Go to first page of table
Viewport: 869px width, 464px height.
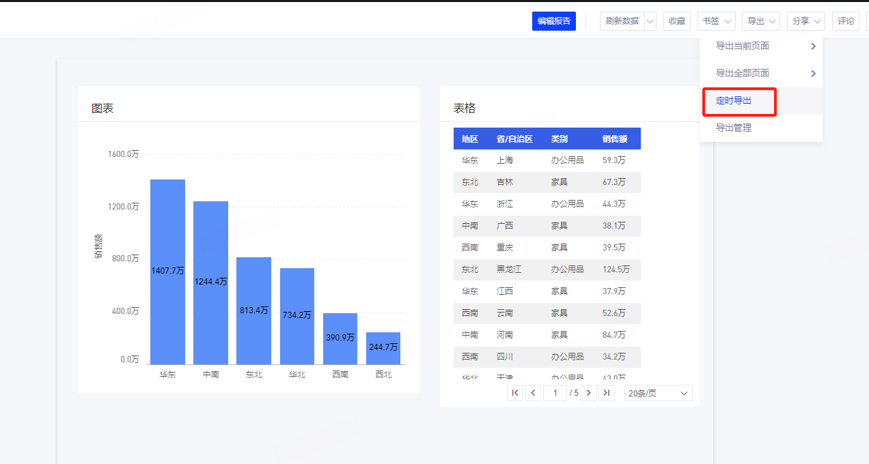tap(515, 393)
